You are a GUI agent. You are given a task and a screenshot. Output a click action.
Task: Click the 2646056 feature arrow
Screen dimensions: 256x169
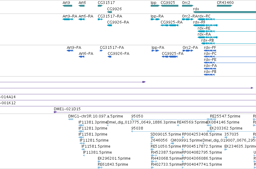[152, 143]
